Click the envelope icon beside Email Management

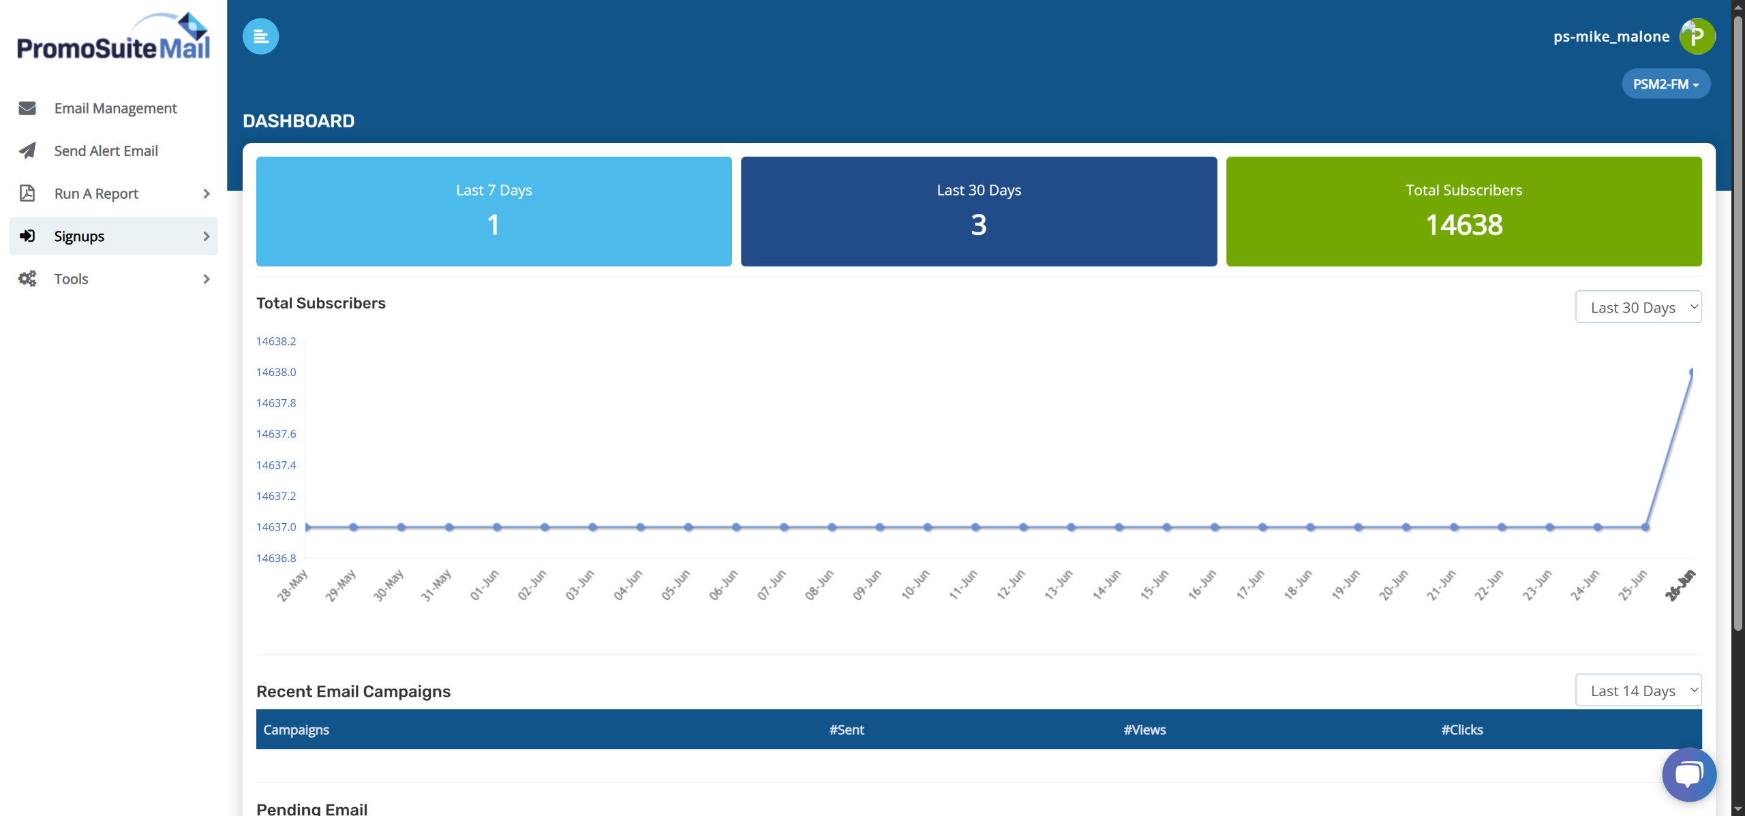(27, 108)
